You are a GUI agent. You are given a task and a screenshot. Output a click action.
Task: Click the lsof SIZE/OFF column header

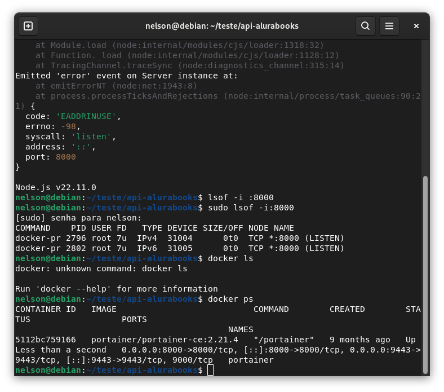tap(223, 228)
